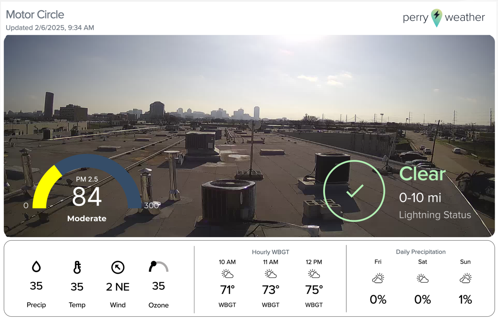
Task: Click the Clear lightning status text
Action: (422, 174)
